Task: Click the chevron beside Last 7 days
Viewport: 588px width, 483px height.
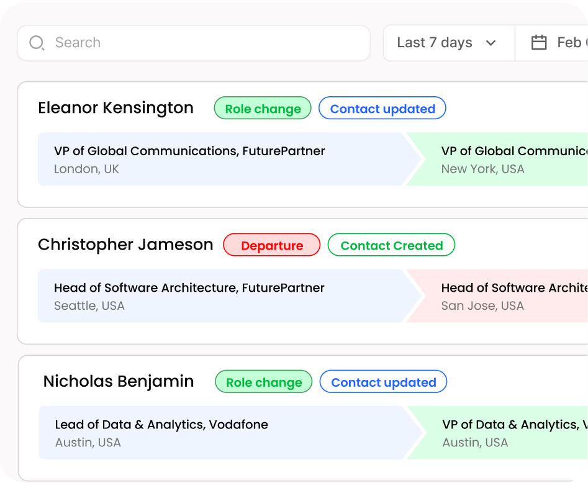Action: (x=491, y=43)
